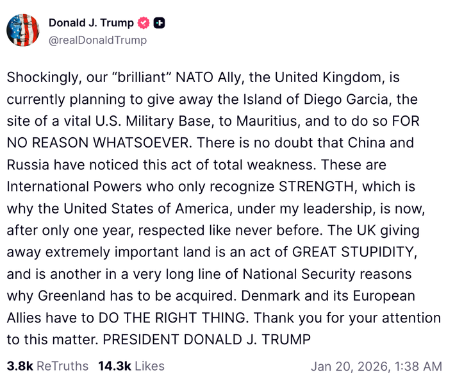View the 14.3k Likes list
455x386 pixels.
click(x=131, y=366)
